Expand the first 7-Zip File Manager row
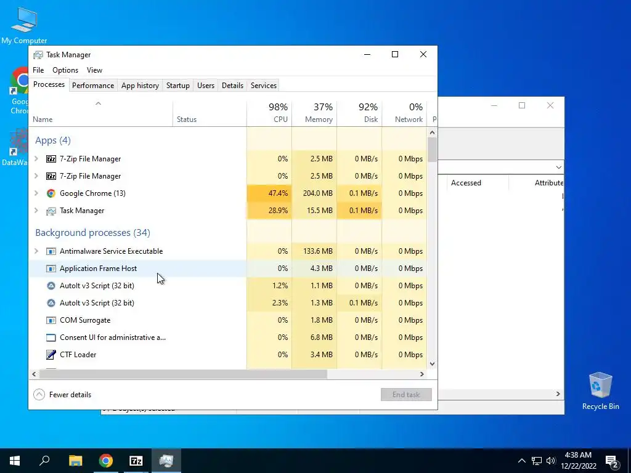The image size is (631, 473). [36, 159]
